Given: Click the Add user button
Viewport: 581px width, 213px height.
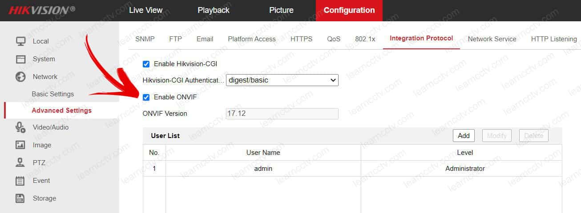Looking at the screenshot, I should [464, 136].
